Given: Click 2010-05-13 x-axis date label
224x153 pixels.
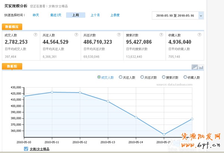Looking at the screenshot, I should (x=108, y=142).
